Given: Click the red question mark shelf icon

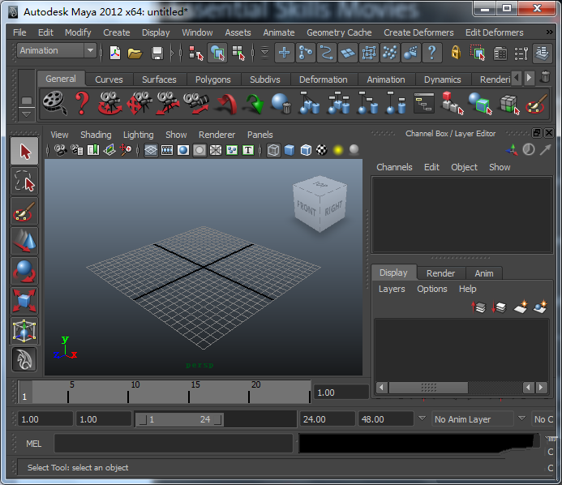Looking at the screenshot, I should [x=82, y=103].
